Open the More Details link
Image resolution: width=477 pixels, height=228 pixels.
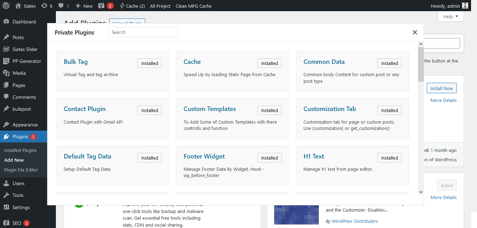tap(443, 100)
